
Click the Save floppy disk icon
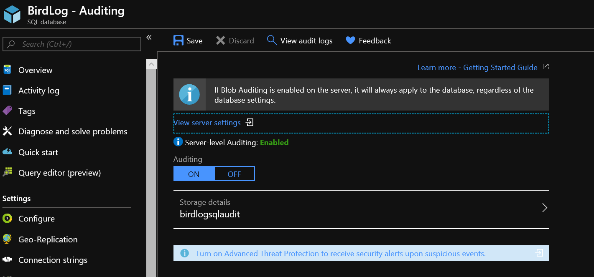click(x=178, y=40)
